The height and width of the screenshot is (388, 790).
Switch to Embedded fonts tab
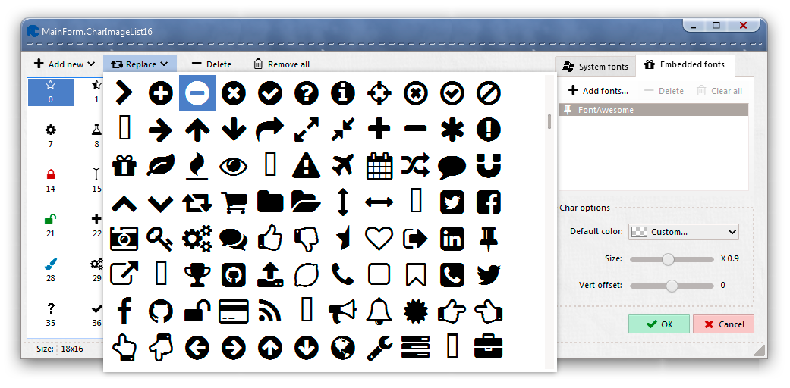(x=685, y=64)
